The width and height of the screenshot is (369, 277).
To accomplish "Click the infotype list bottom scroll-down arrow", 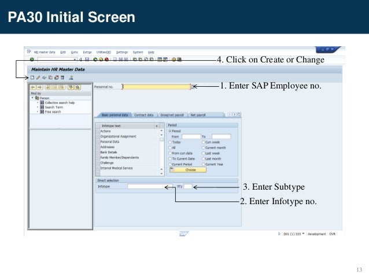I will click(x=161, y=173).
